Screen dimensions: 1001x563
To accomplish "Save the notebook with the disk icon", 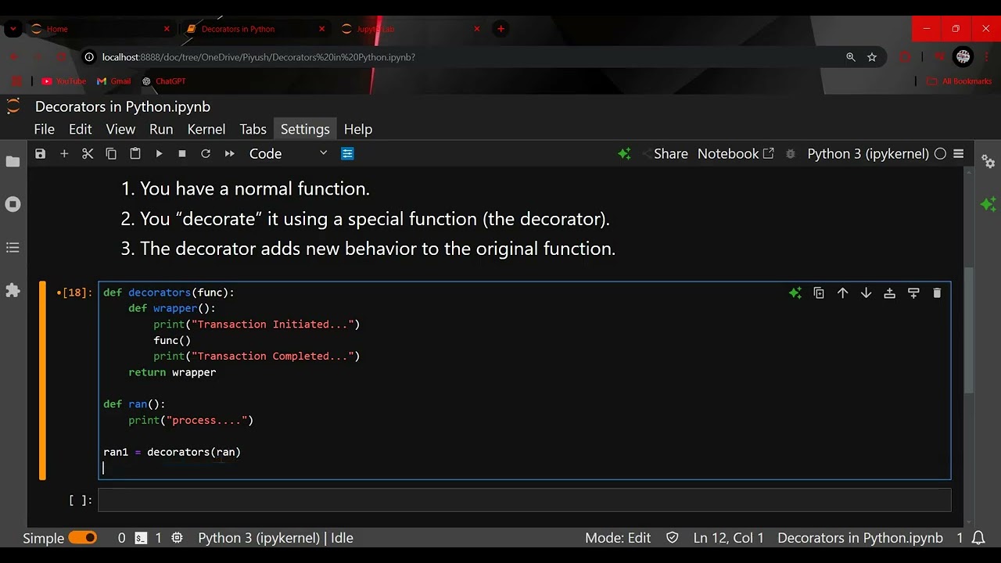I will (41, 154).
